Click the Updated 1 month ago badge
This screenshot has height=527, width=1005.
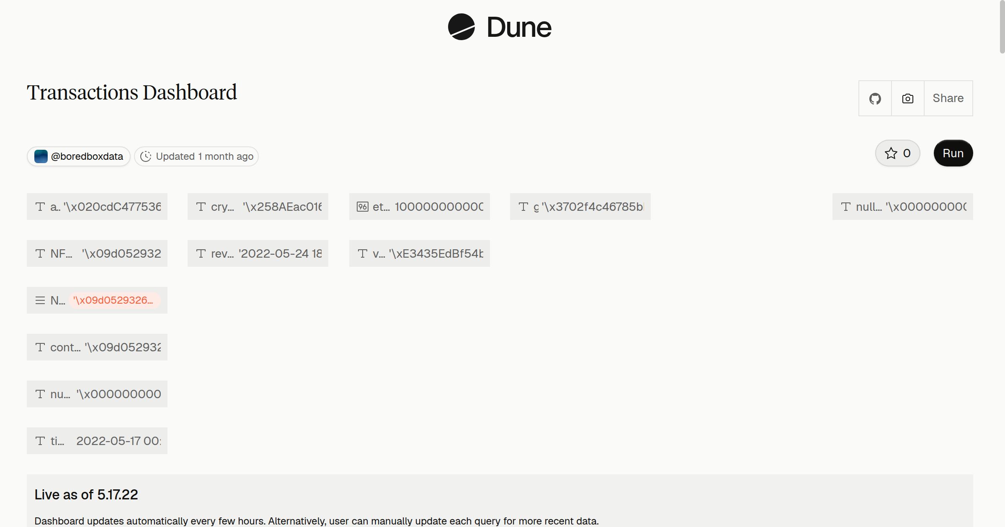coord(196,156)
